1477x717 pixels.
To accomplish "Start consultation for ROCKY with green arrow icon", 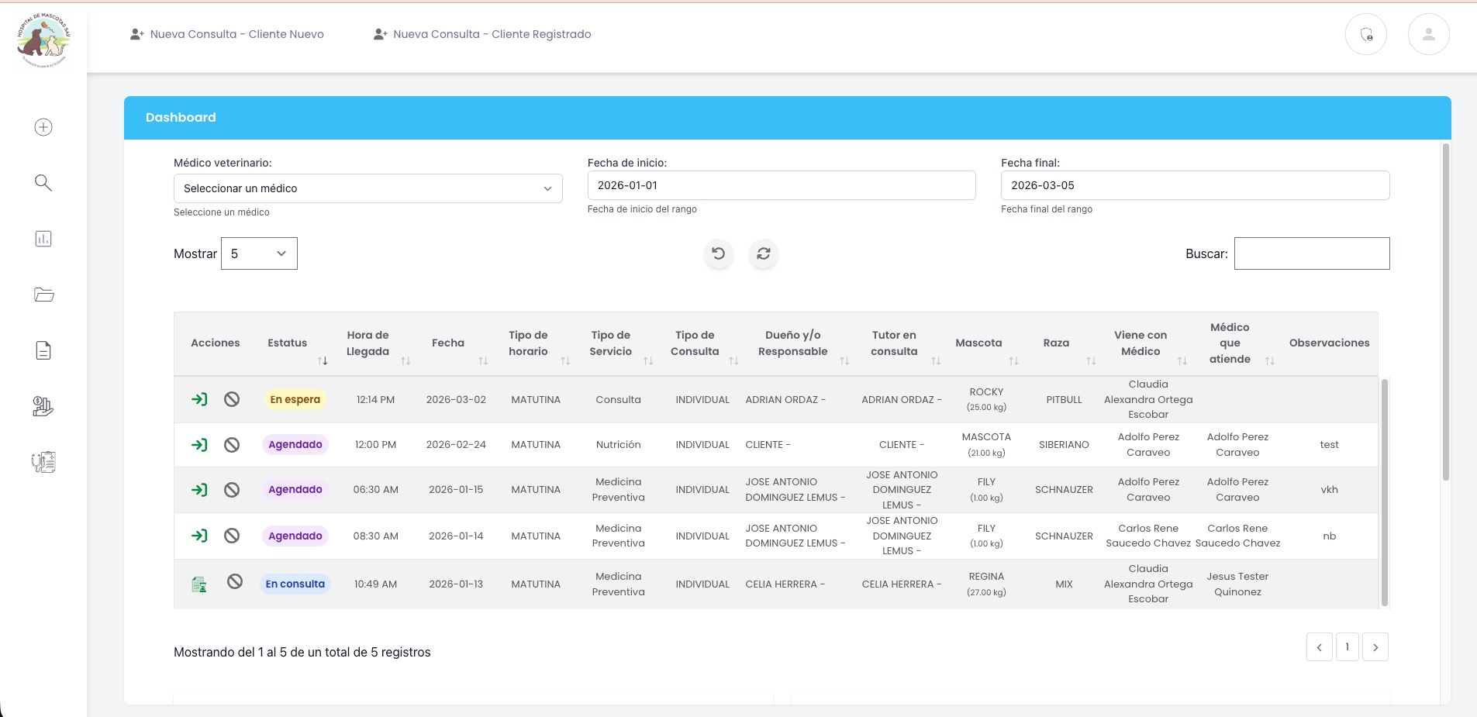I will click(199, 398).
